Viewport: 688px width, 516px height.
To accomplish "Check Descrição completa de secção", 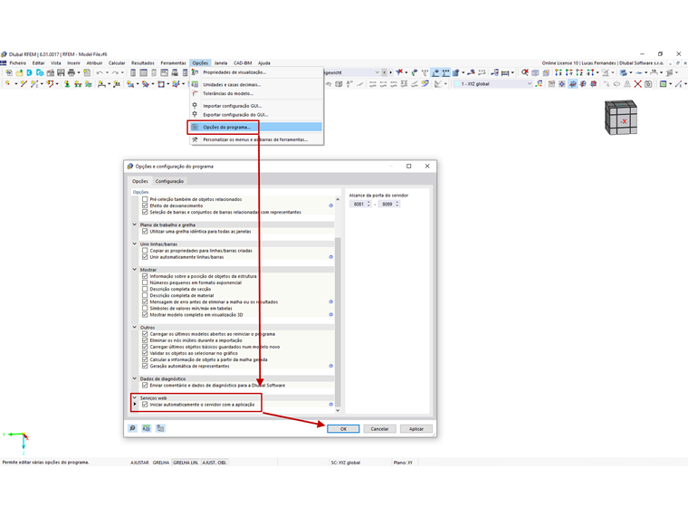I will [145, 289].
